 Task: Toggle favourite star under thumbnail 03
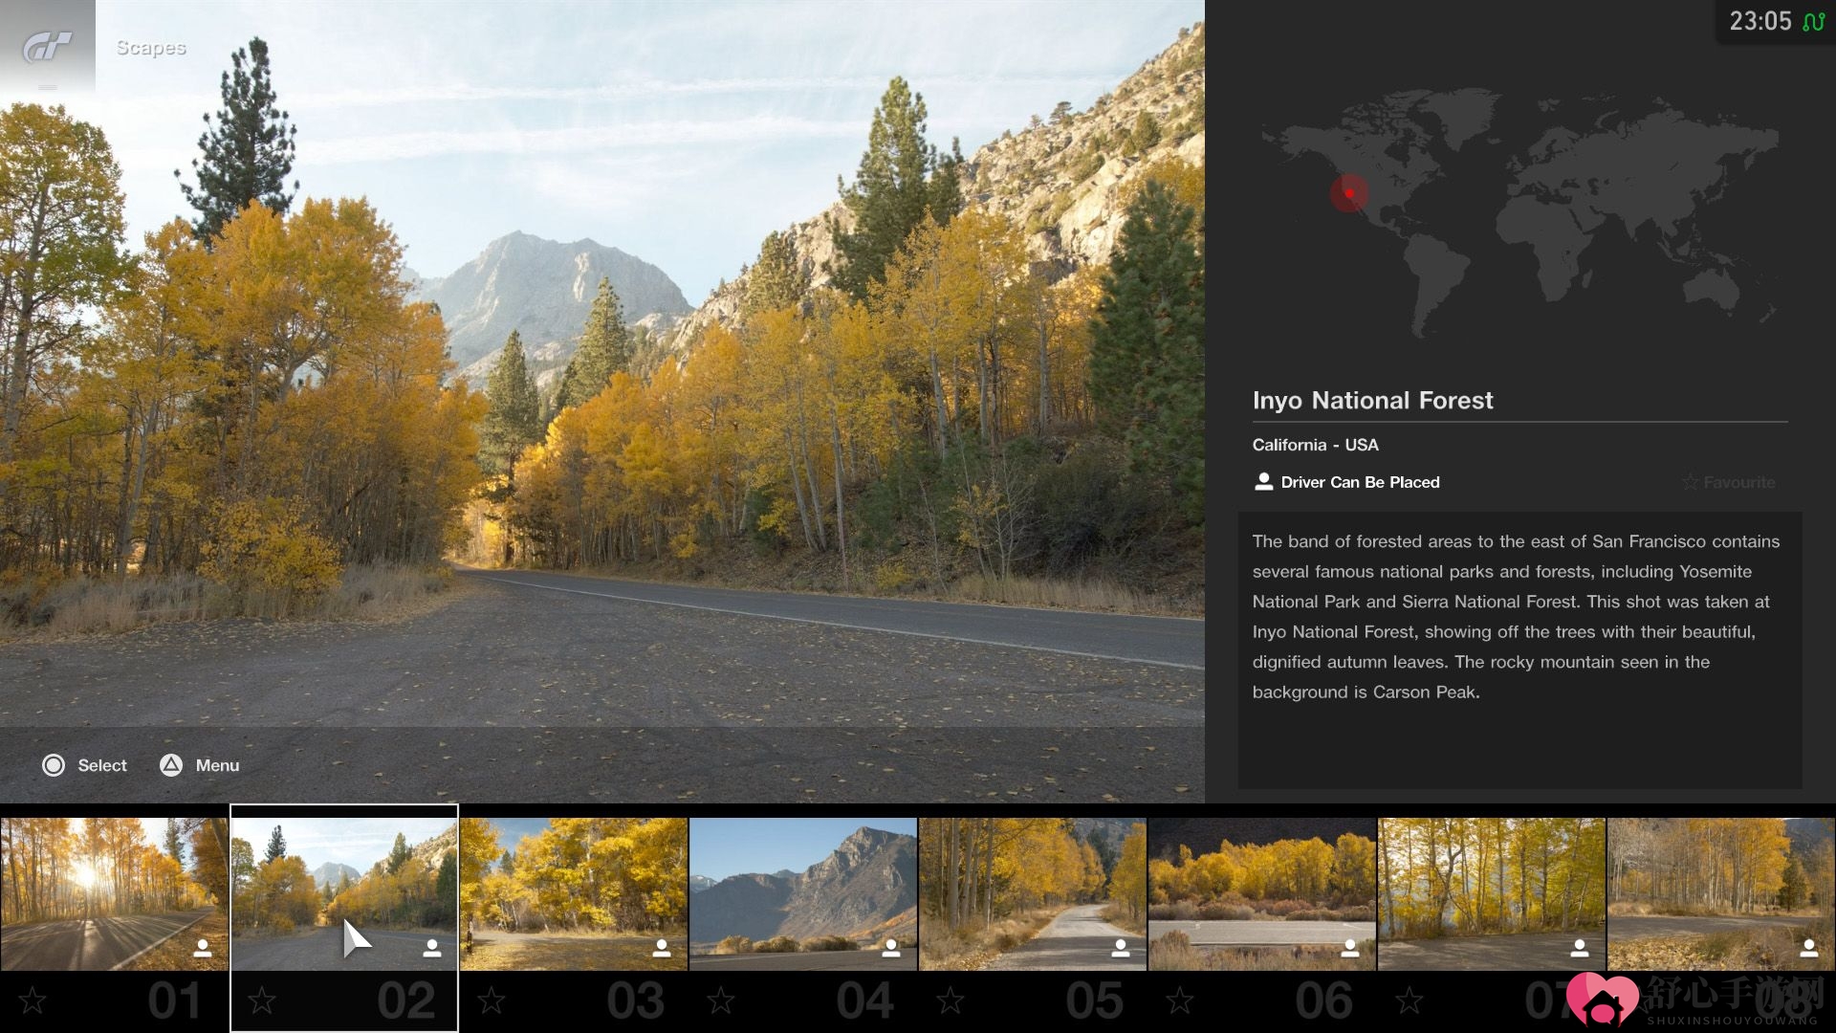492,1000
